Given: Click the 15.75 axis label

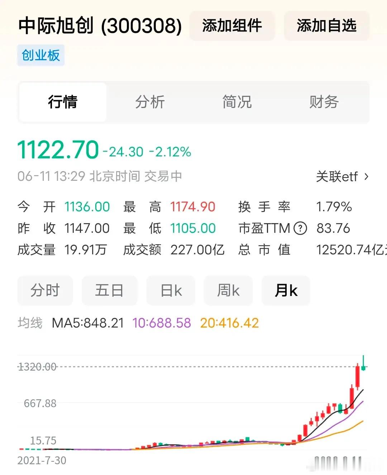Looking at the screenshot, I should tap(43, 441).
